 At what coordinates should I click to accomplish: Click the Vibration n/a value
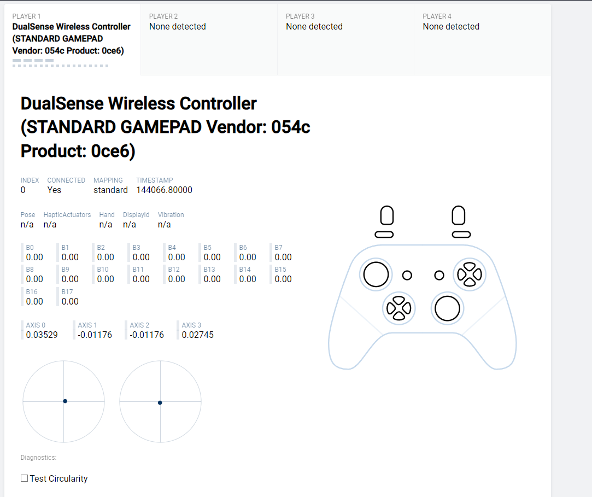click(164, 225)
